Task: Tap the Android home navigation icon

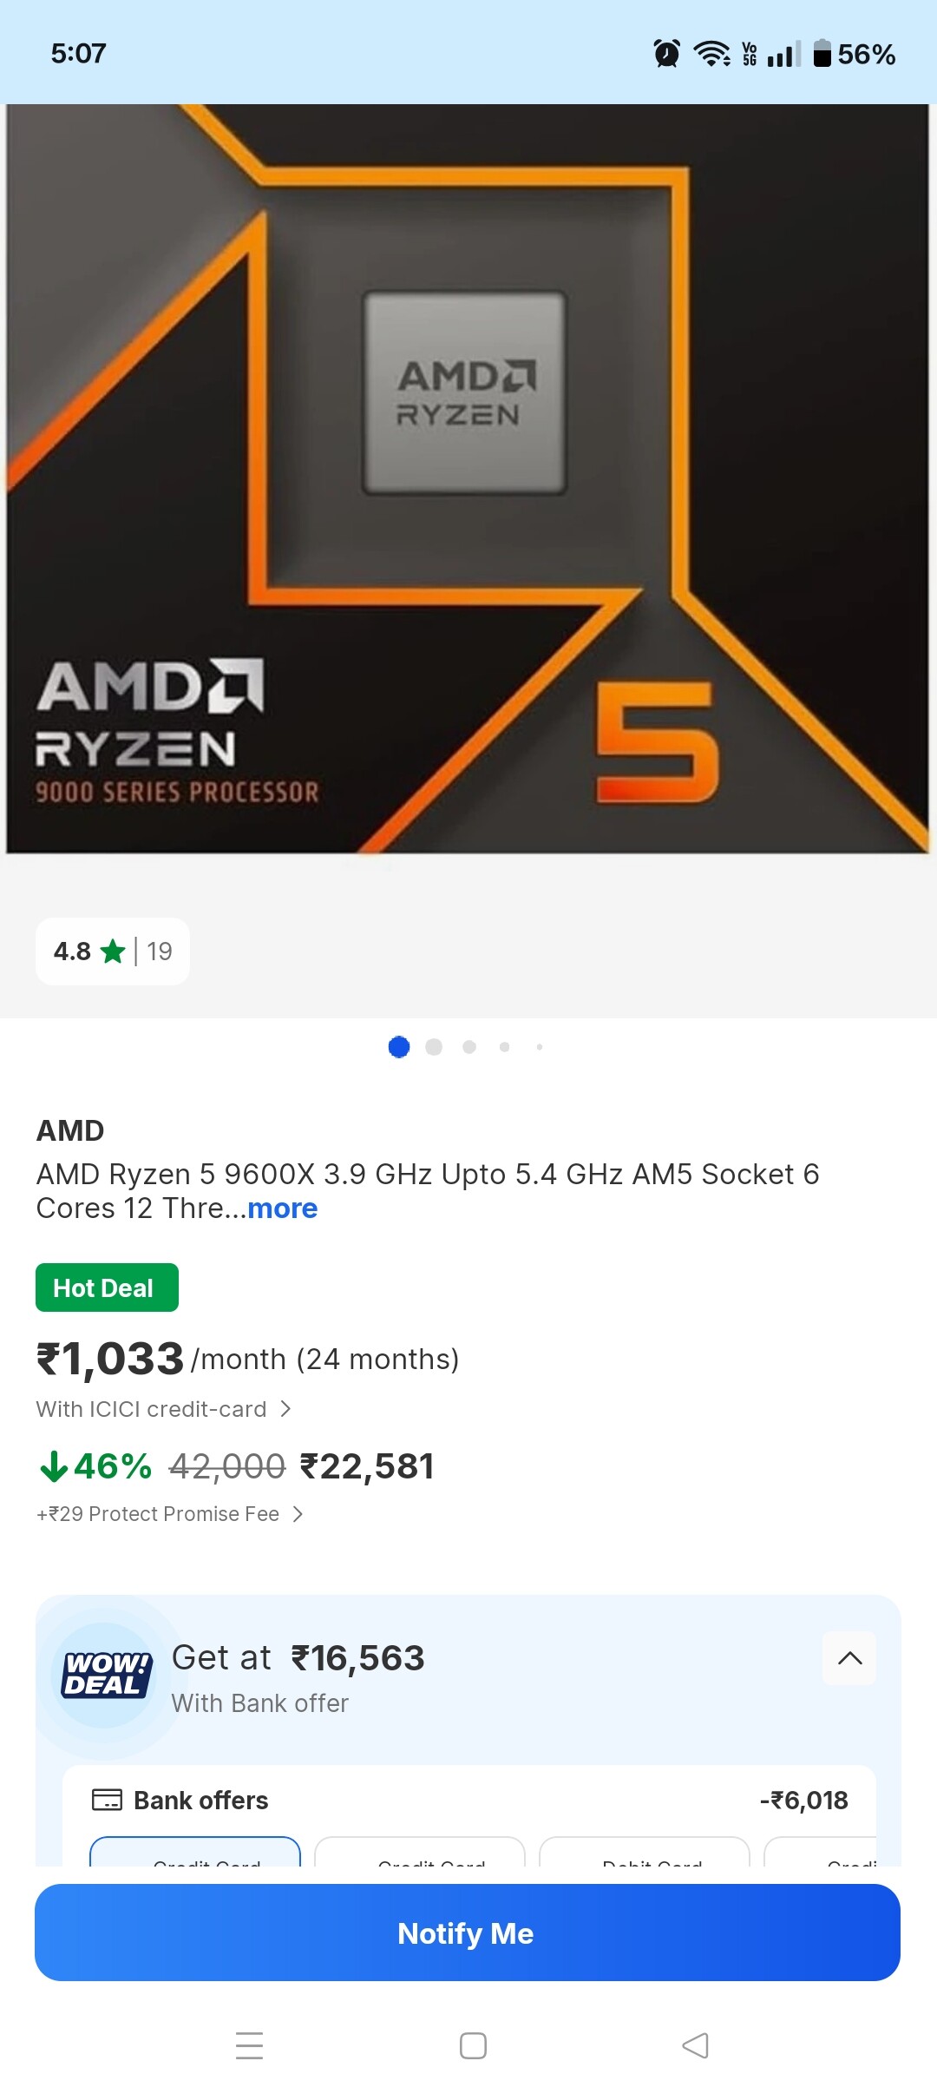Action: pos(473,2045)
